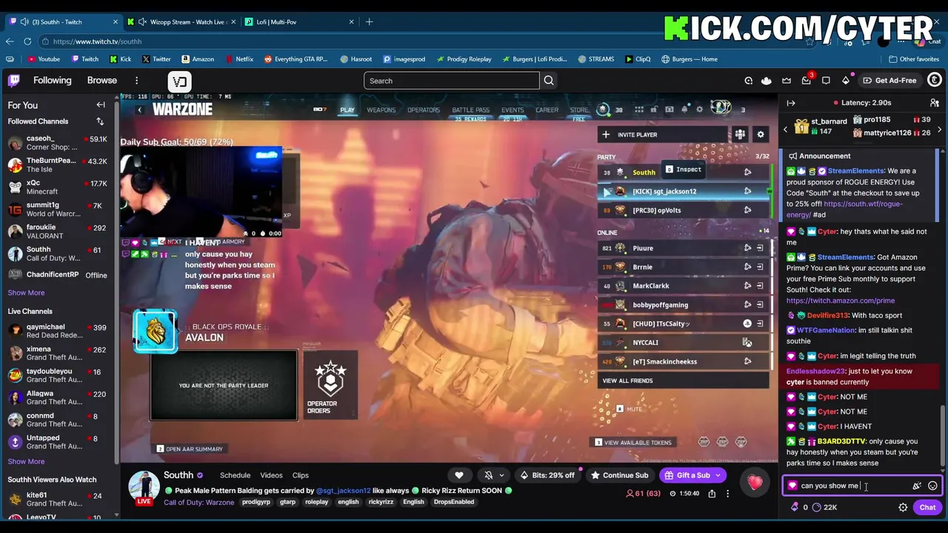Open stream more options vertical dots

(x=727, y=494)
